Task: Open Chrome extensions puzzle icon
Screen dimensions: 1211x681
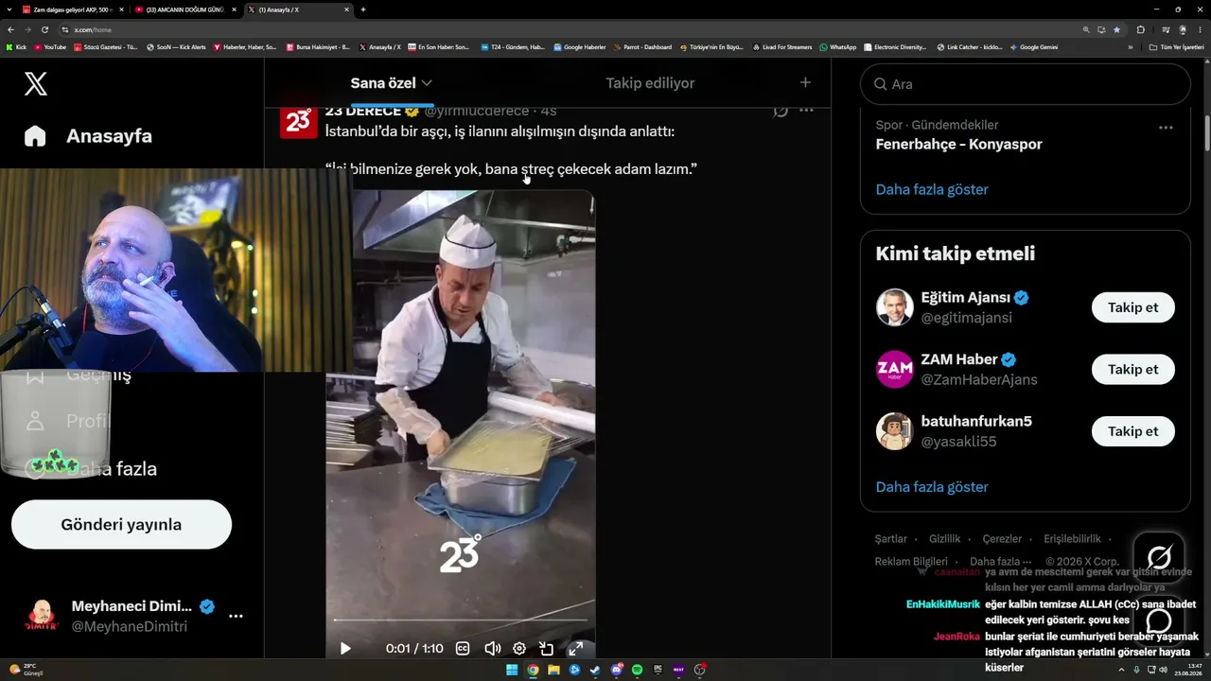Action: (x=1140, y=29)
